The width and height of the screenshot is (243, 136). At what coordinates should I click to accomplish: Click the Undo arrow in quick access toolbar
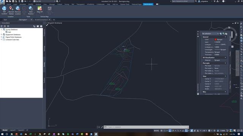pyautogui.click(x=25, y=1)
